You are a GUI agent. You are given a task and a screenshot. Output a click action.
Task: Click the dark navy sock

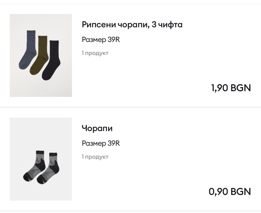pyautogui.click(x=51, y=61)
